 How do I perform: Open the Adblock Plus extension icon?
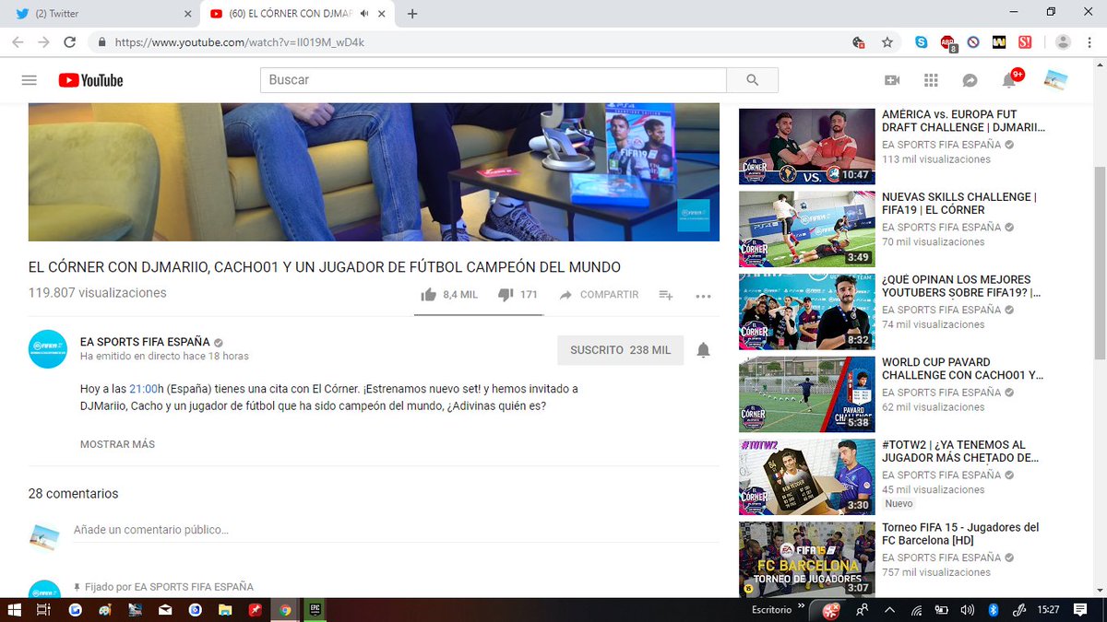(x=947, y=42)
